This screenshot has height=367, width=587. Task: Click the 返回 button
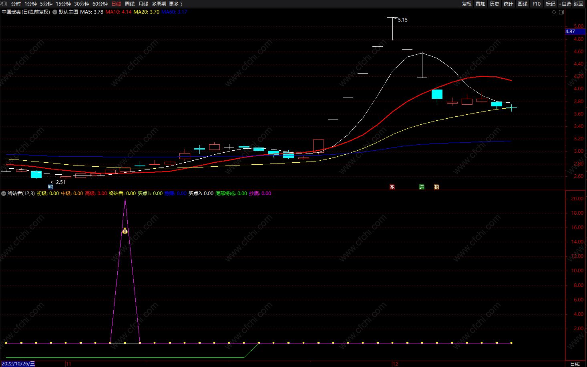click(x=579, y=4)
